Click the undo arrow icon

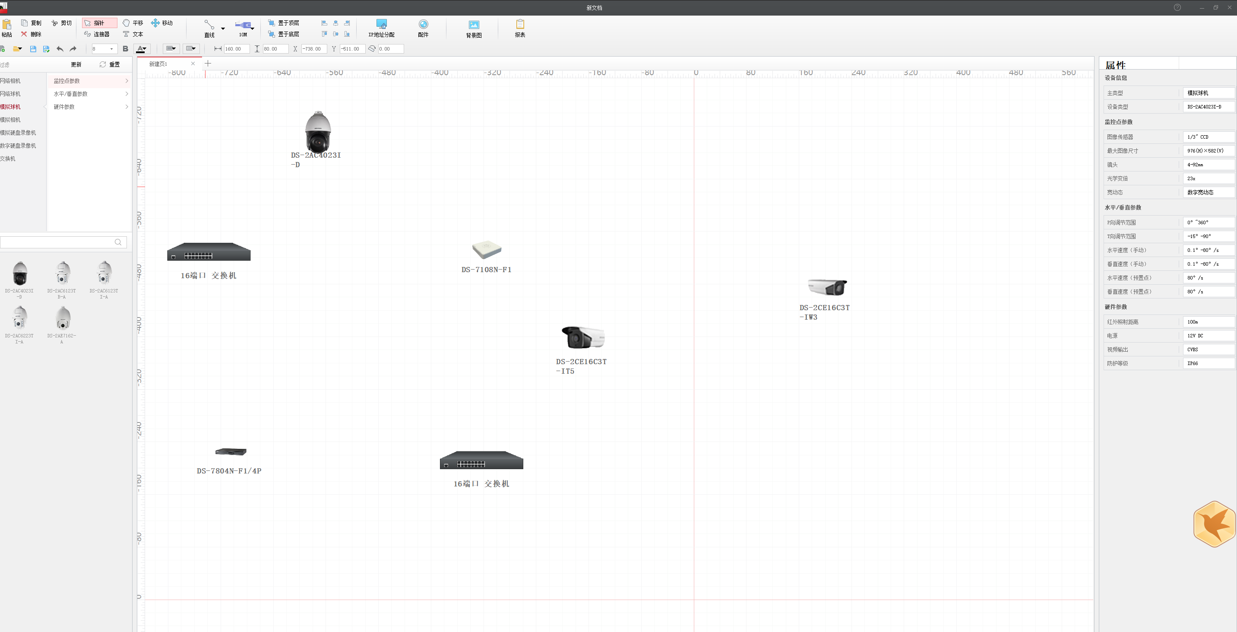pos(60,49)
